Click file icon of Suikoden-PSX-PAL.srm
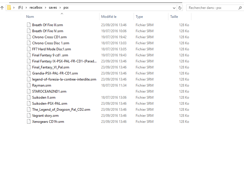The width and height of the screenshot is (244, 195). 29,104
